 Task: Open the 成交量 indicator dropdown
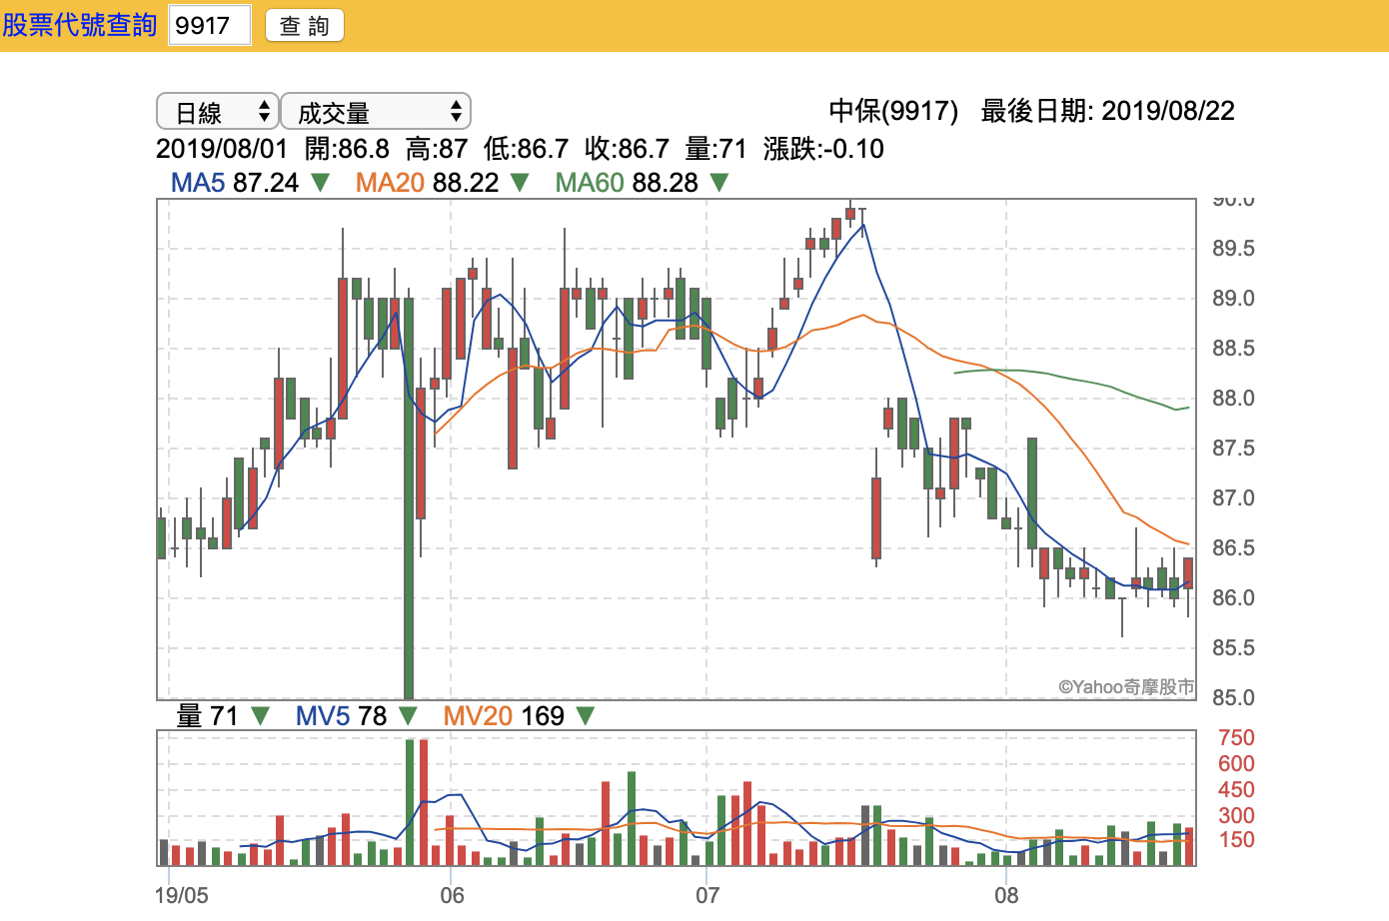click(375, 112)
